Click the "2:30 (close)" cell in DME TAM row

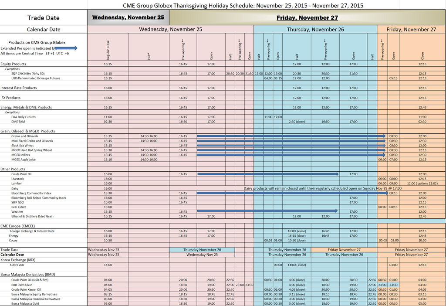(x=297, y=122)
